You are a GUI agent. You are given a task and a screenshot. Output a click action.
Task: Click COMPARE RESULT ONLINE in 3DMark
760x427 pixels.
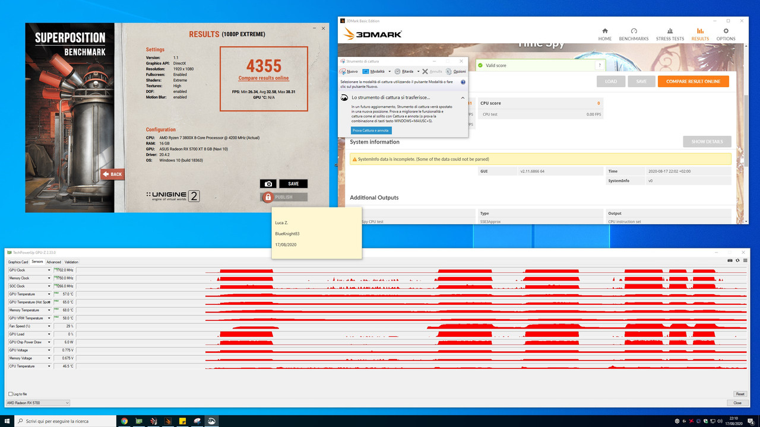(693, 81)
